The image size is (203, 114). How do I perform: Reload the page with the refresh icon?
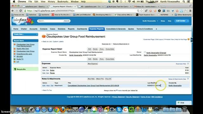[21, 11]
